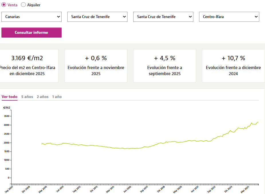Screen dimensions: 265x194
Task: Click the Consultar informe button
Action: click(x=32, y=32)
